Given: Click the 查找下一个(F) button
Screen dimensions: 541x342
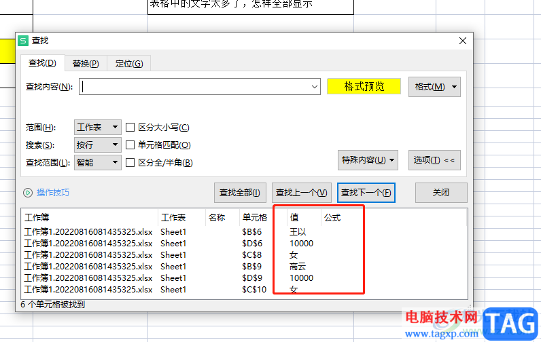Looking at the screenshot, I should tap(366, 193).
